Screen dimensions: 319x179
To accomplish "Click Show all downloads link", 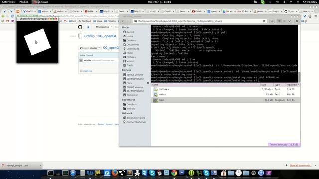I will (x=300, y=166).
